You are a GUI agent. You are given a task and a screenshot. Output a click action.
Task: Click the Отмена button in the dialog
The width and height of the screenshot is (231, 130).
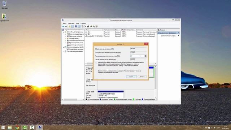tap(142, 77)
